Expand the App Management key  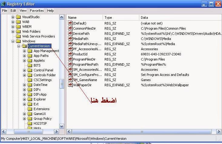click(x=24, y=51)
